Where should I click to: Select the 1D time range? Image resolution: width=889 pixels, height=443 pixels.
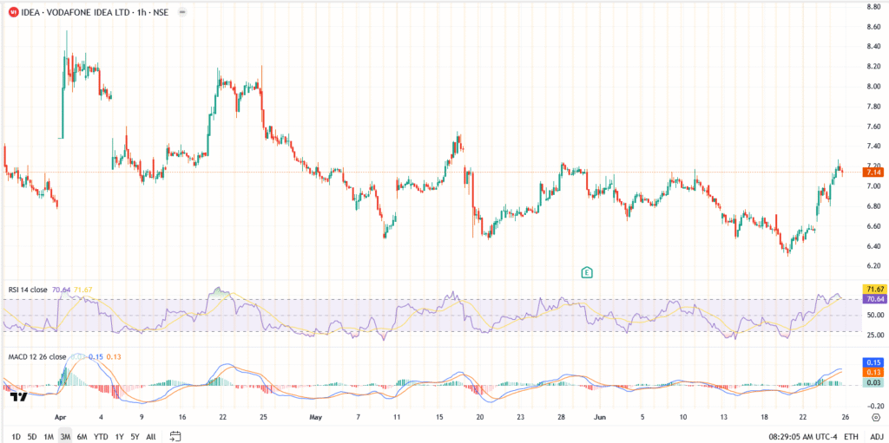point(16,436)
